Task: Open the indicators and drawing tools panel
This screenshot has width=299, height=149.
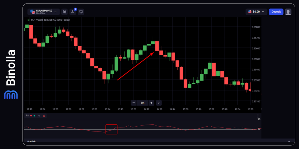Action: point(73,12)
